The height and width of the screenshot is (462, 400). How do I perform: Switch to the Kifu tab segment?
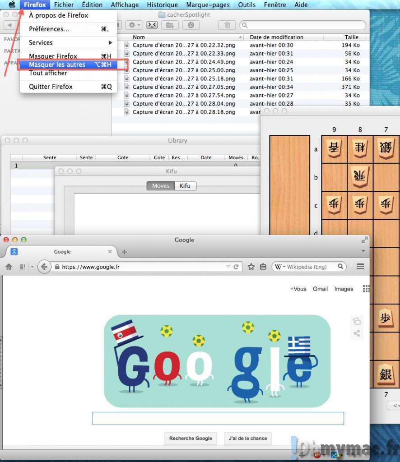point(185,186)
